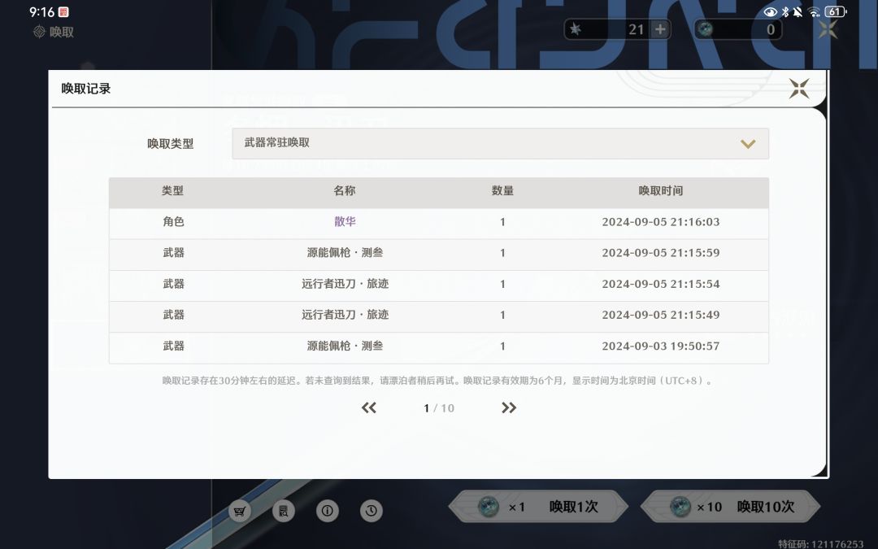Click the eye comfort status icon
Image resolution: width=878 pixels, height=549 pixels.
click(x=771, y=11)
